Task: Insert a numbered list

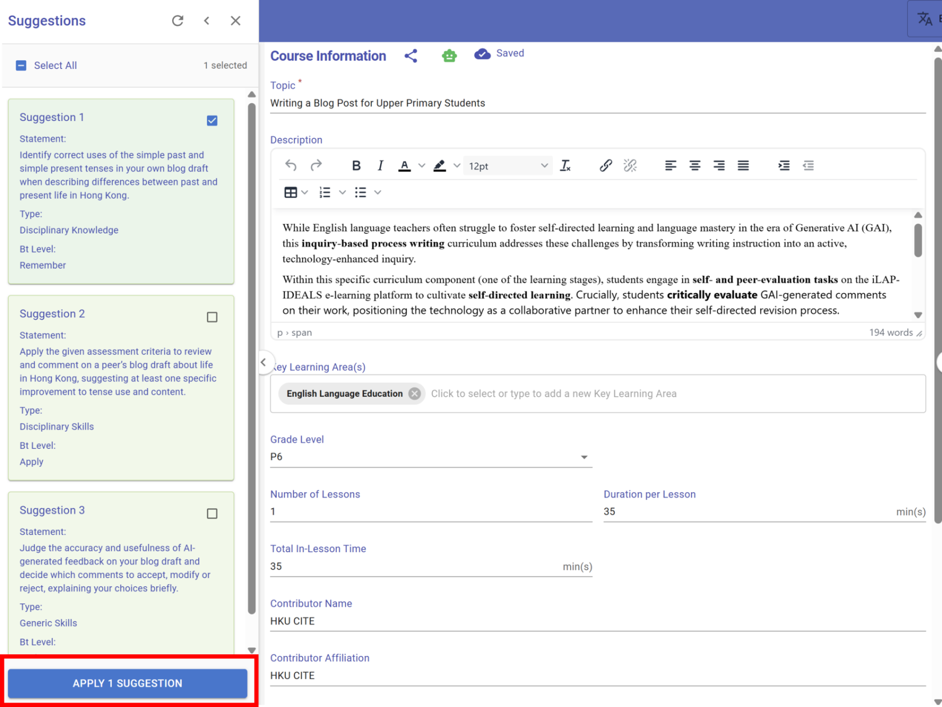Action: (x=325, y=192)
